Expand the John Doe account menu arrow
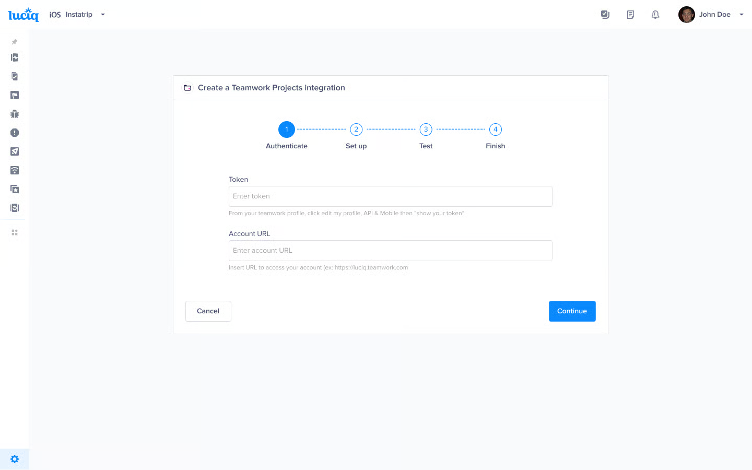 (x=742, y=15)
